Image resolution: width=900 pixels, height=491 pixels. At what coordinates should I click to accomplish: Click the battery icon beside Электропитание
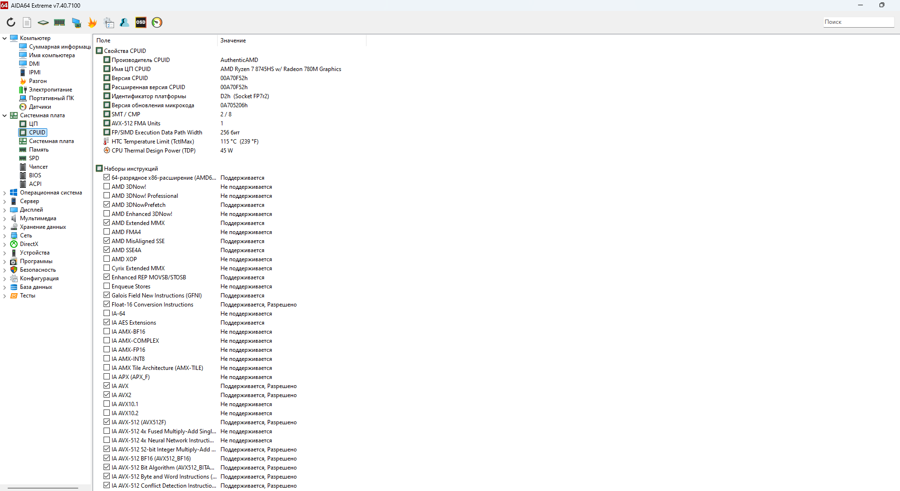pos(23,90)
